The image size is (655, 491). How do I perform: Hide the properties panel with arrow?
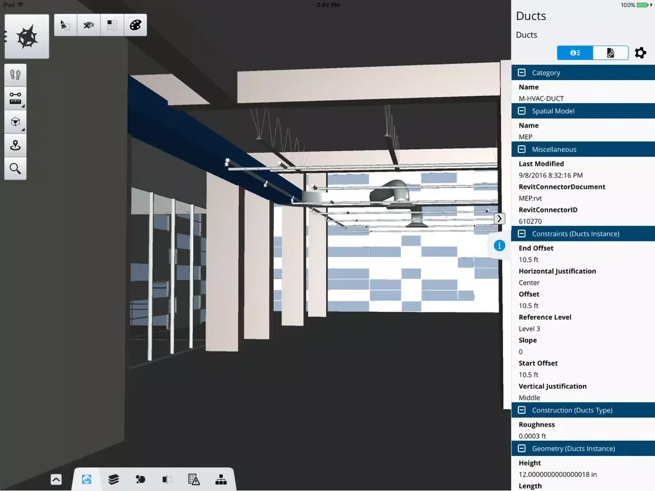[x=499, y=219]
